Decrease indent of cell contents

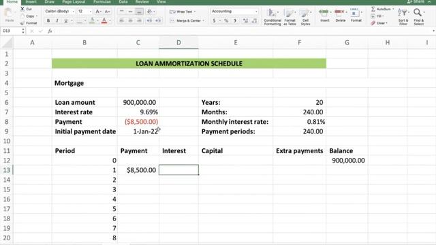(x=149, y=20)
